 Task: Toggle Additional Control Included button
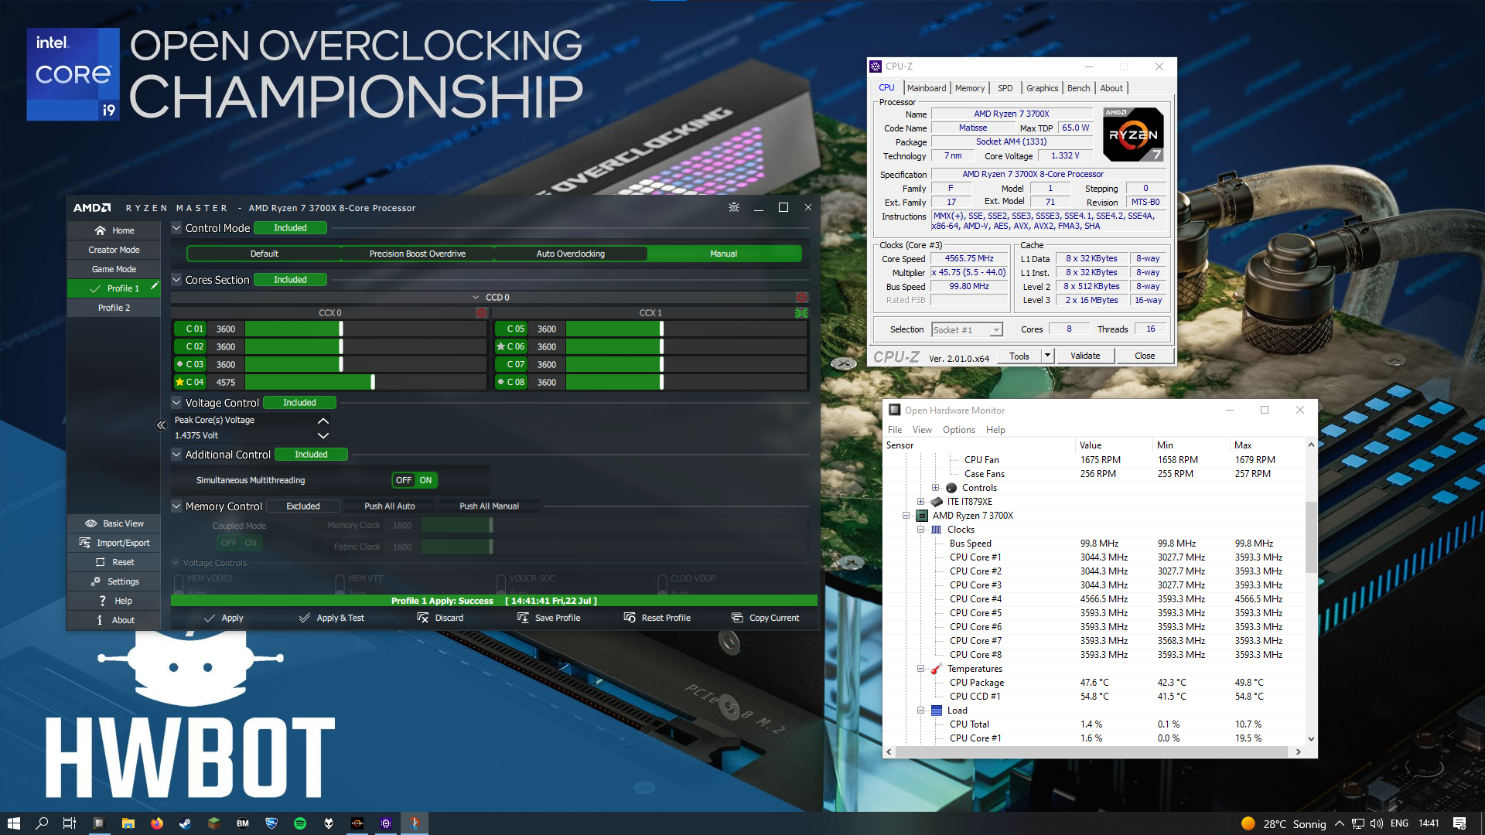[311, 455]
